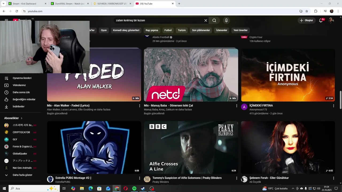Open GlobalQuake subscription channel
This screenshot has width=342, height=192.
(21, 154)
